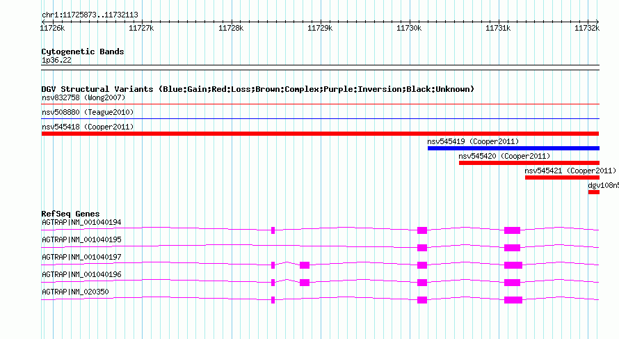Click the second exon block of NM_001040197
Screen dimensions: 619x339
[305, 265]
